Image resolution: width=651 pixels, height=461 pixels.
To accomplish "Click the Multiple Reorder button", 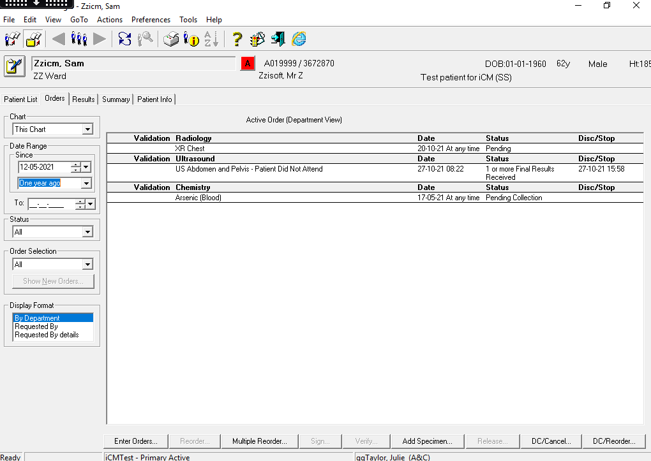I will [x=260, y=441].
